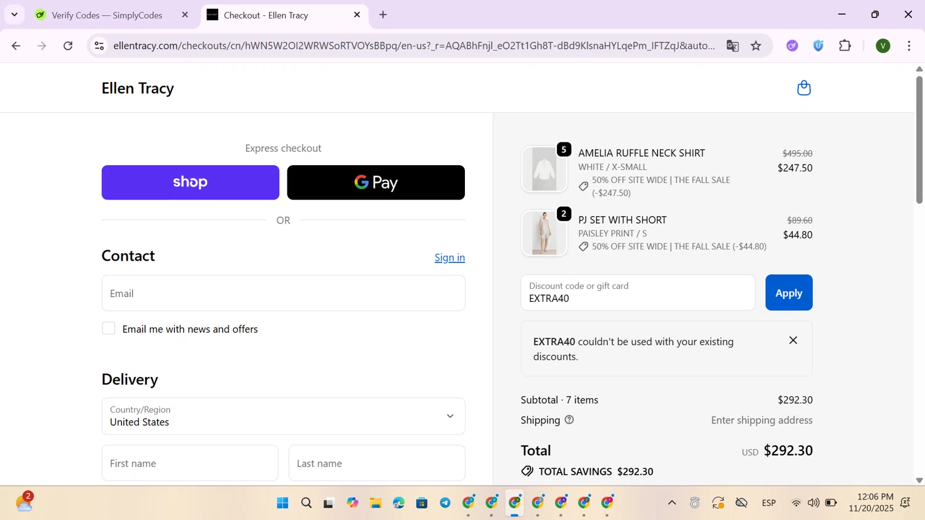Click the First name field

pos(190,463)
